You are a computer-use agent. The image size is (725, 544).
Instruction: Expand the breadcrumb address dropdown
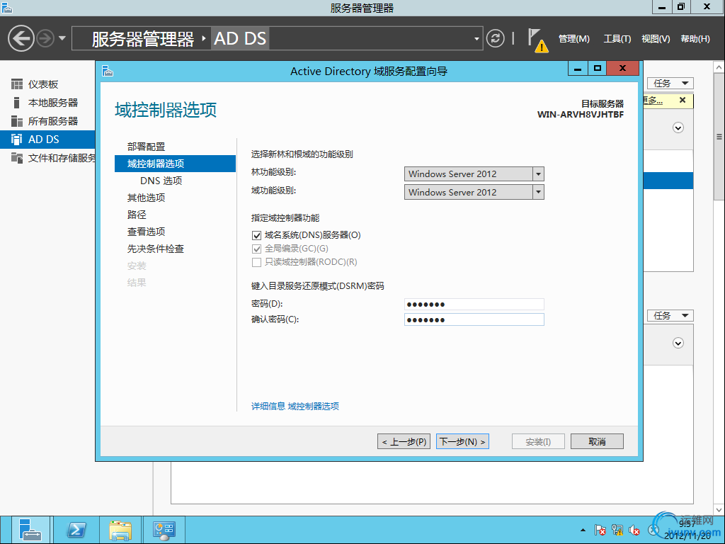(476, 39)
